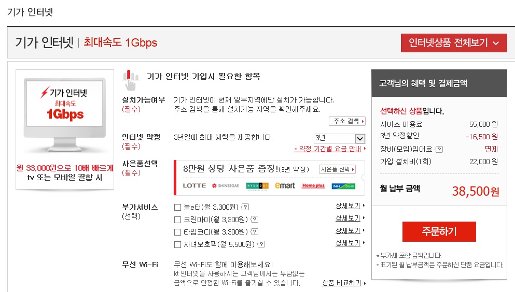Open the 약정 기간별 요금 안내 link

(x=329, y=149)
